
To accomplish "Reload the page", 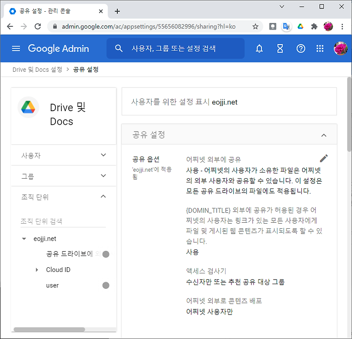I will point(38,26).
